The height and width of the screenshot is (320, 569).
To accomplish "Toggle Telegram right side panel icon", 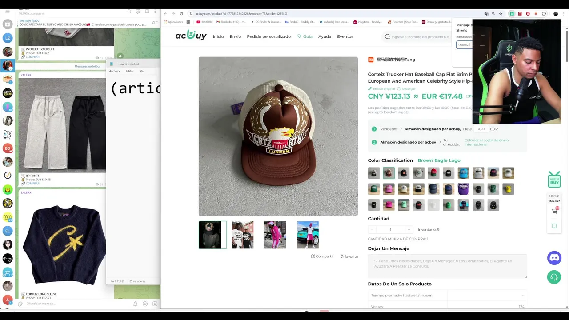I will tap(147, 11).
